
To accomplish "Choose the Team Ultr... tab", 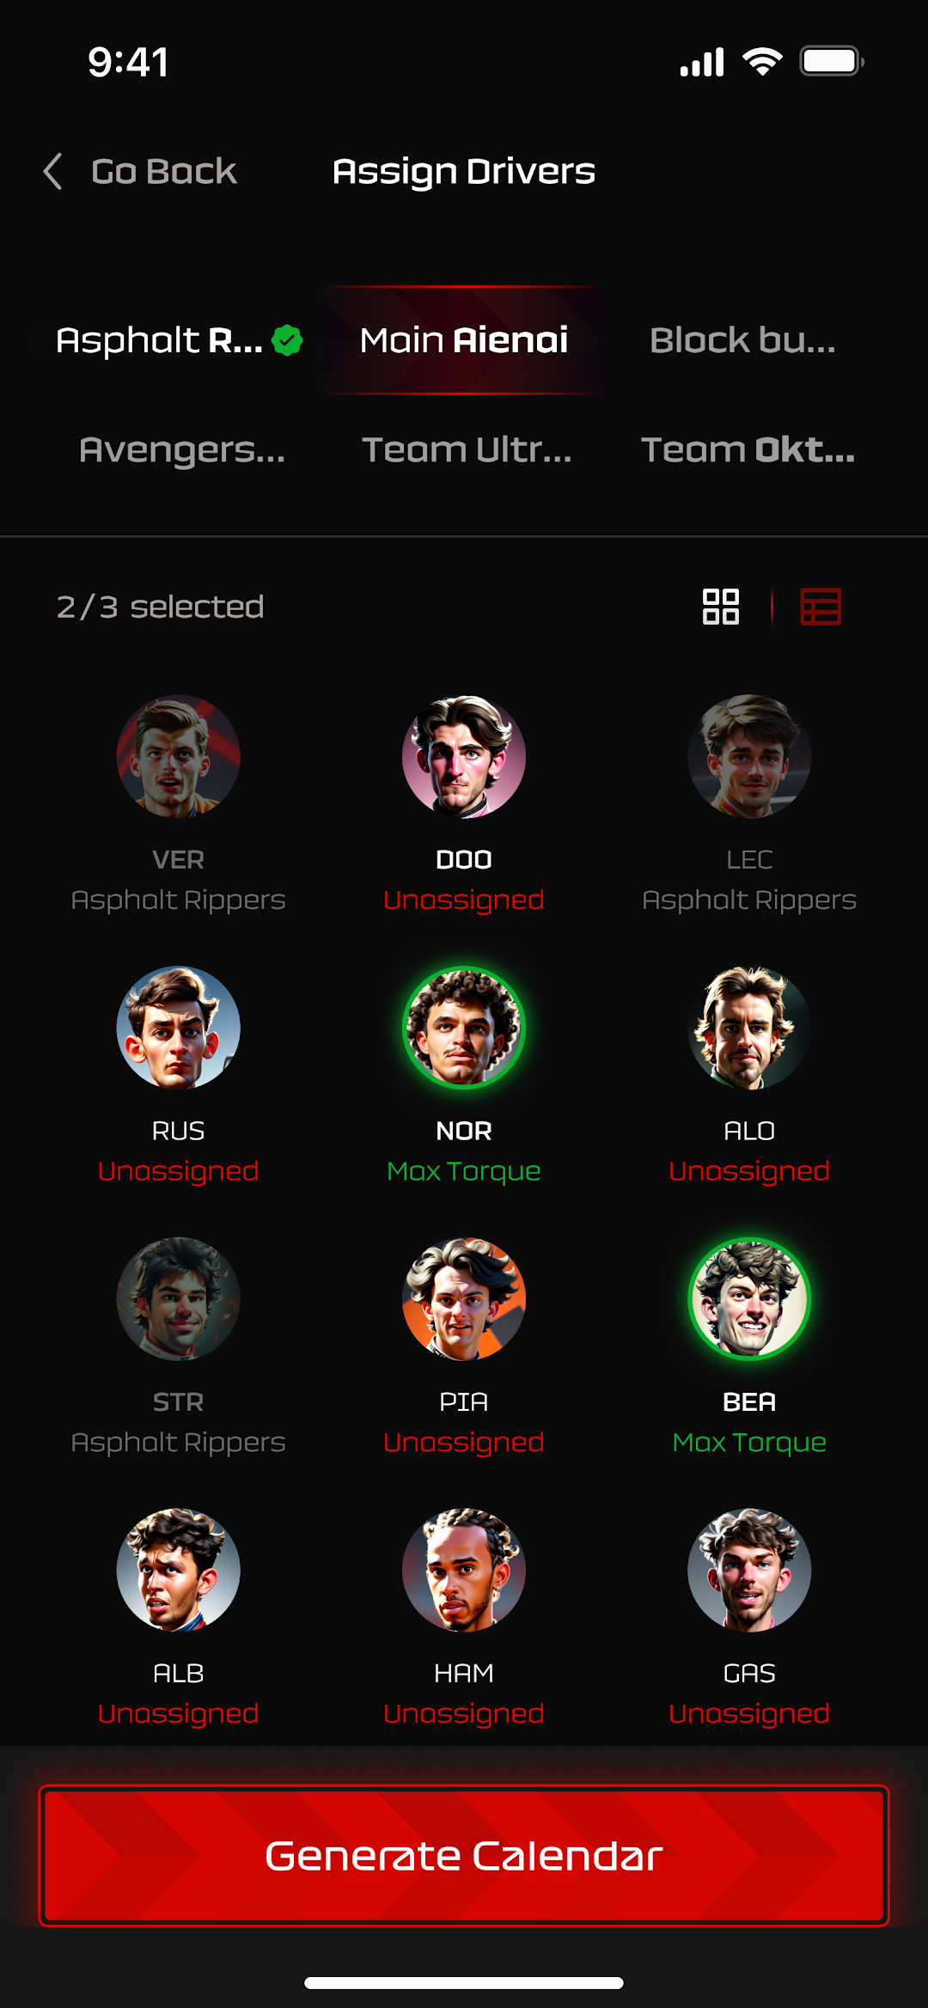I will pos(467,450).
